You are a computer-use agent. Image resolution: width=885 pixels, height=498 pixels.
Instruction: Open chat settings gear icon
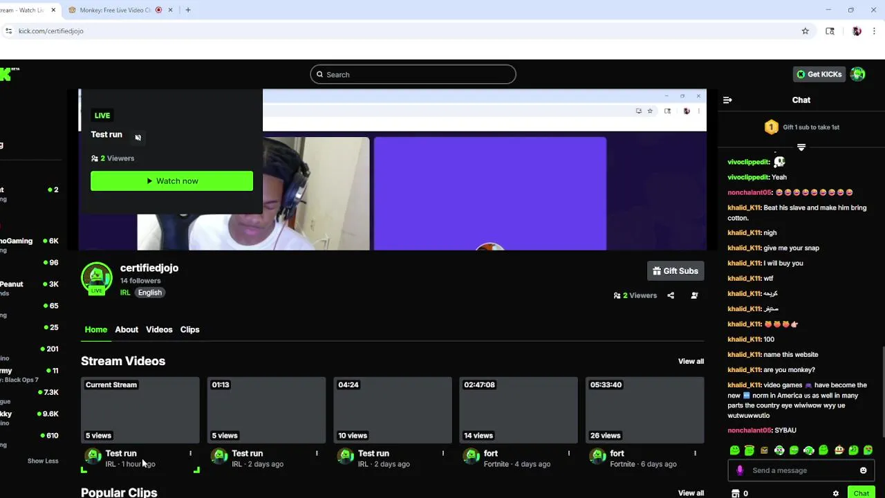click(x=836, y=494)
